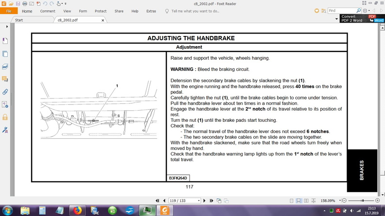The height and width of the screenshot is (216, 385).
Task: Close the c8_2002.pdf tab
Action: (103, 20)
